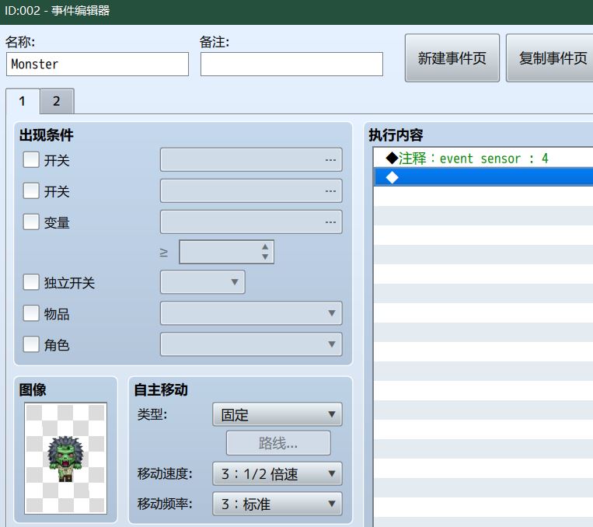Switch to event page tab 2
The height and width of the screenshot is (527, 593).
pos(57,101)
